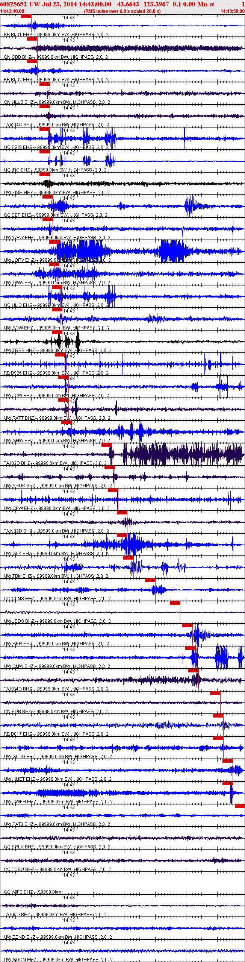
Task: Select the CC PRLK BHZ station label
Action: pyautogui.click(x=57, y=847)
